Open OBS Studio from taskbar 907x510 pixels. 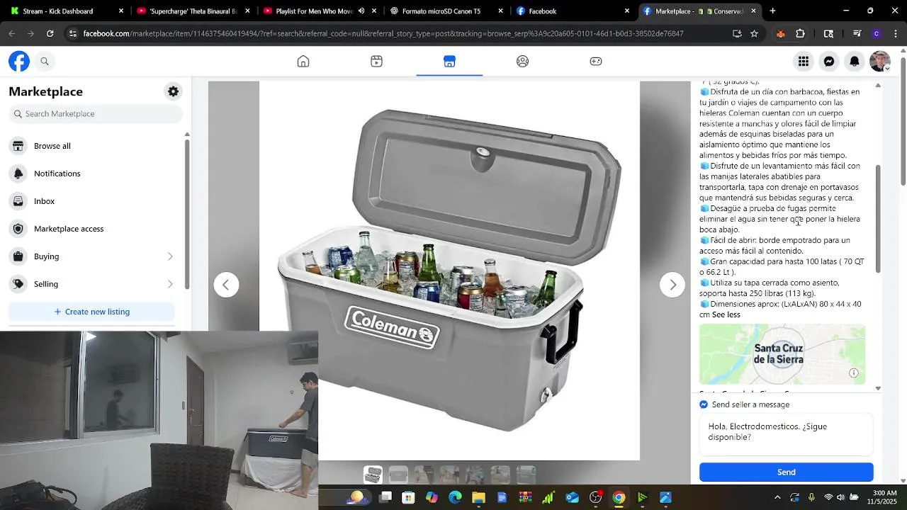click(x=595, y=497)
